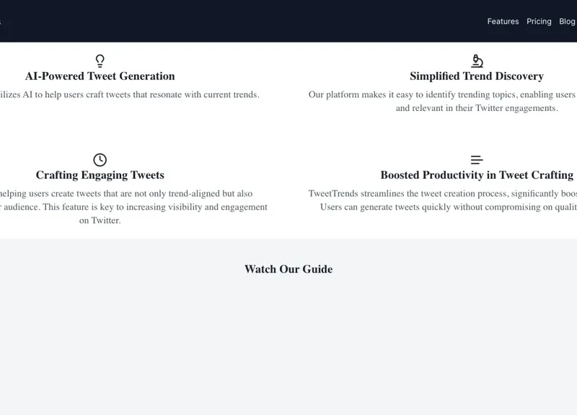Click the TweetTrends streamlines description text
The image size is (577, 415).
441,200
